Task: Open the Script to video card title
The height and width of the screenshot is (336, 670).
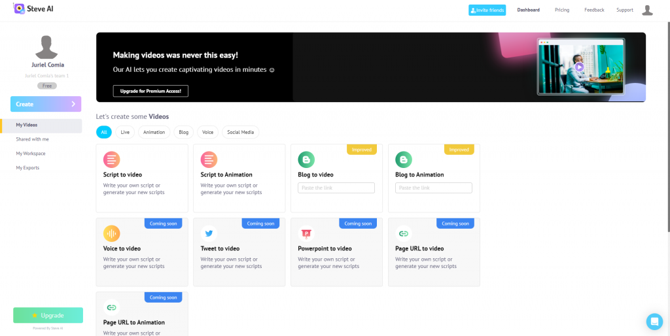Action: coord(122,175)
